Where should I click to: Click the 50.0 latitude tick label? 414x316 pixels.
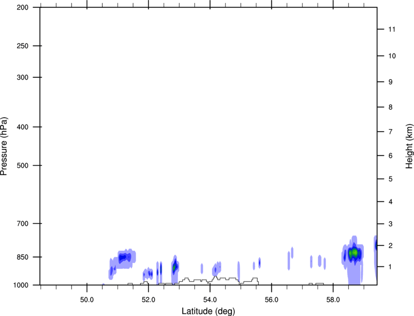tap(87, 300)
